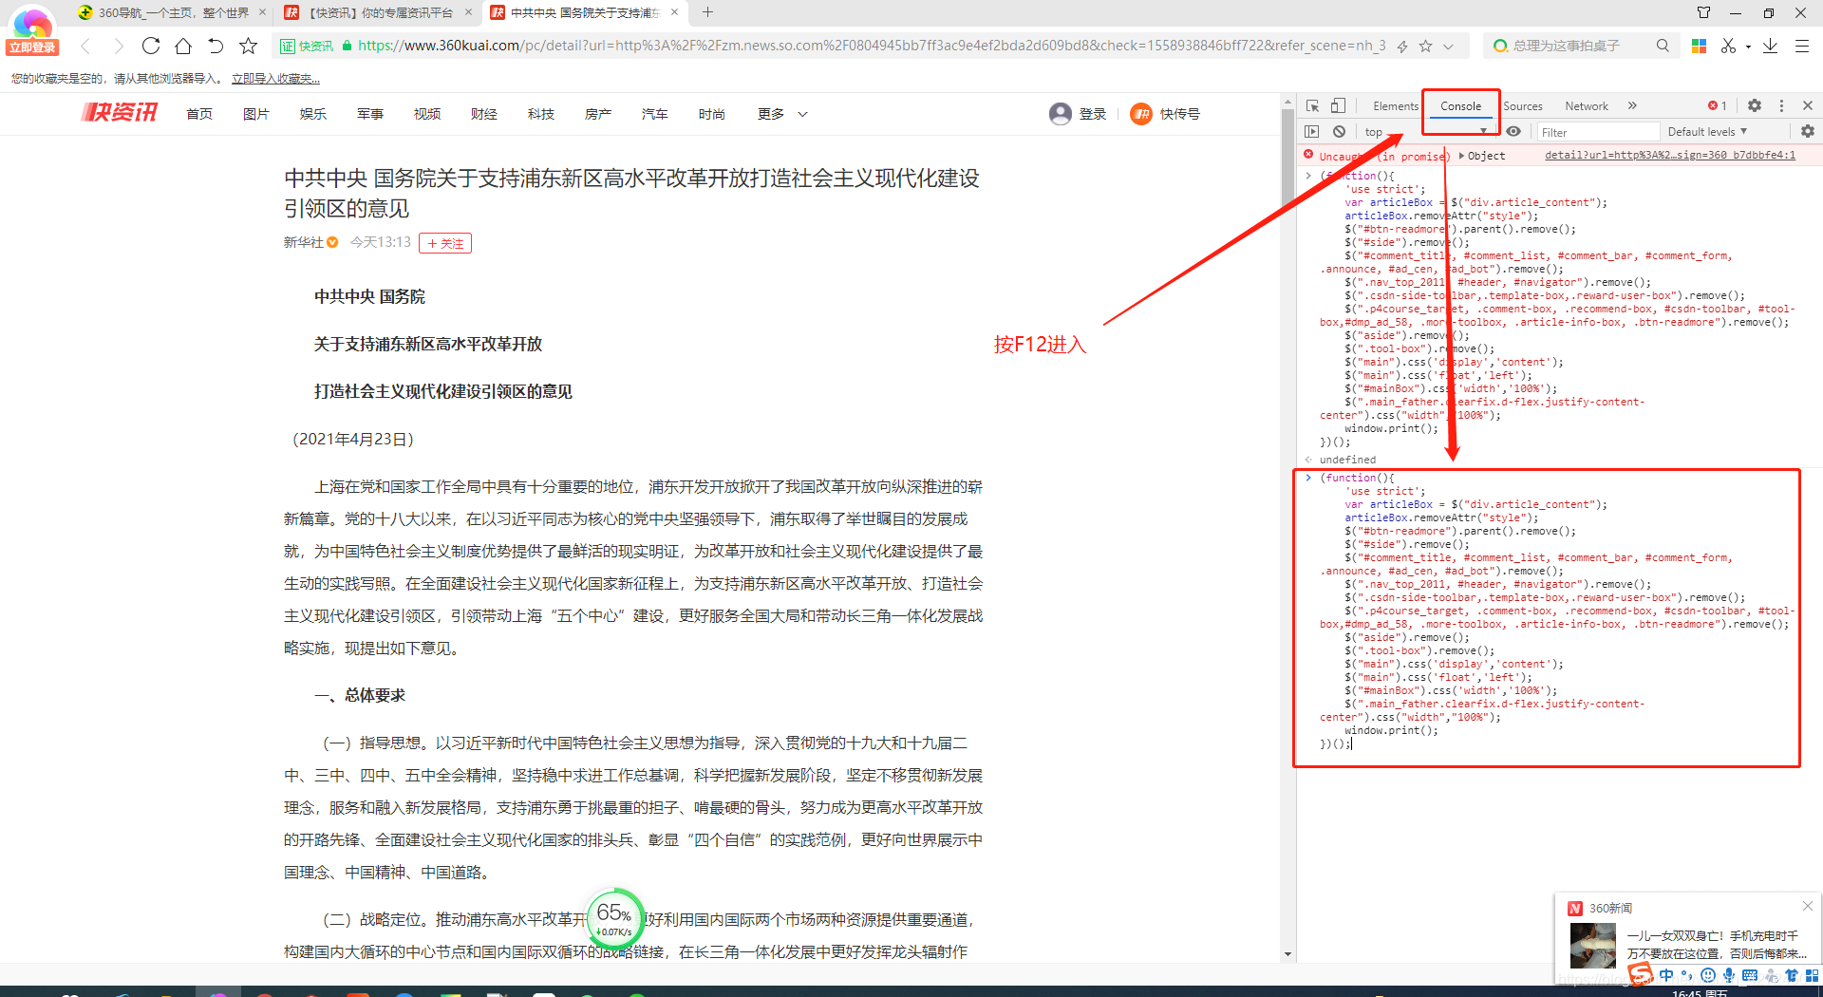The image size is (1823, 997).
Task: Click the Sogou voice input microphone icon
Action: coord(1729,975)
